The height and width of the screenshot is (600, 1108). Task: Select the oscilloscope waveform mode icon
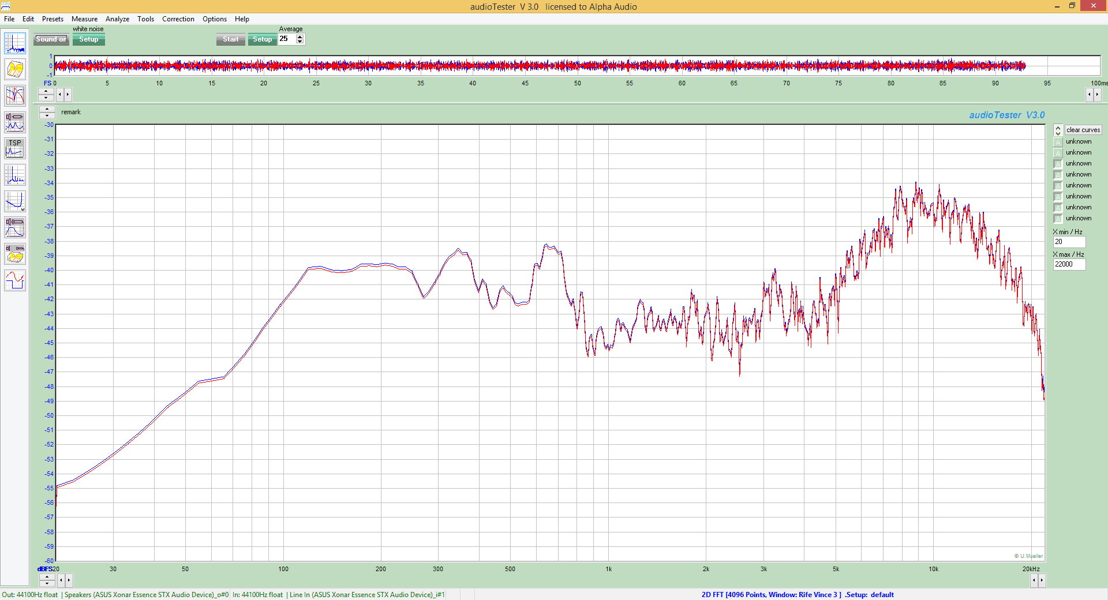pos(15,281)
